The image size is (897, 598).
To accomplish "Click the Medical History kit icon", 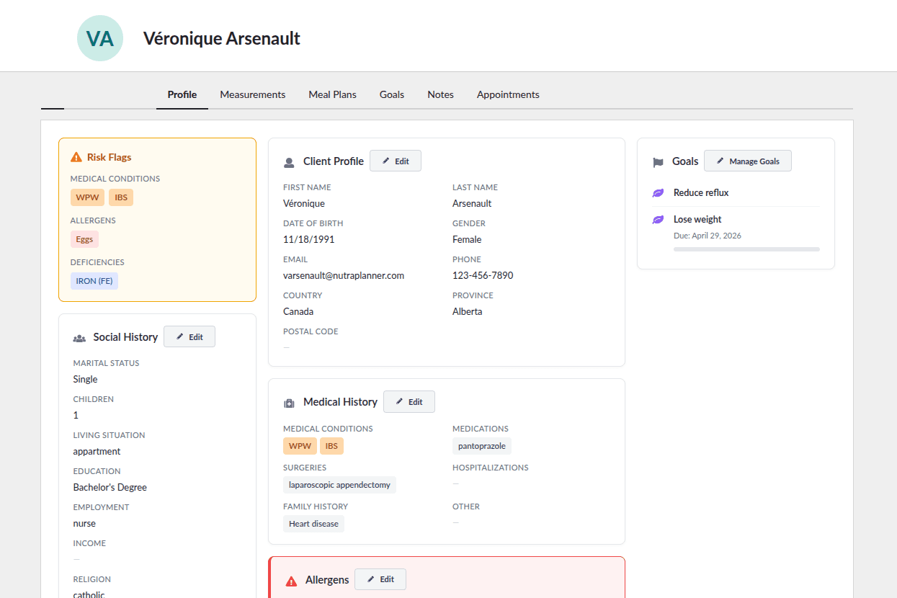I will [289, 403].
